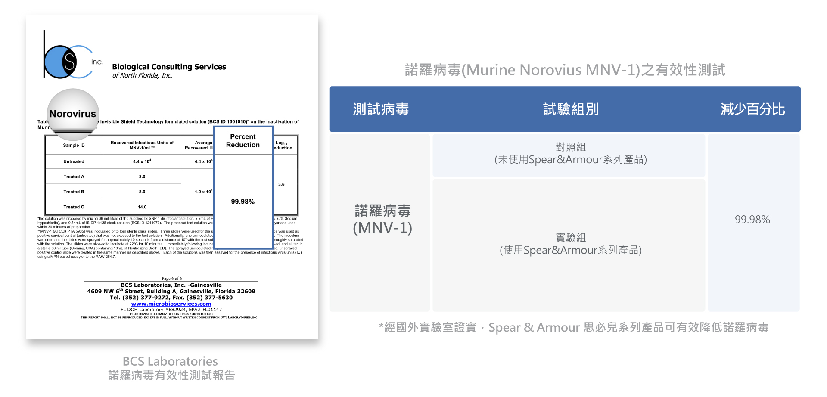Viewport: 827px width, 397px height.
Task: Click the "Log10 reduction" column header
Action: 283,145
